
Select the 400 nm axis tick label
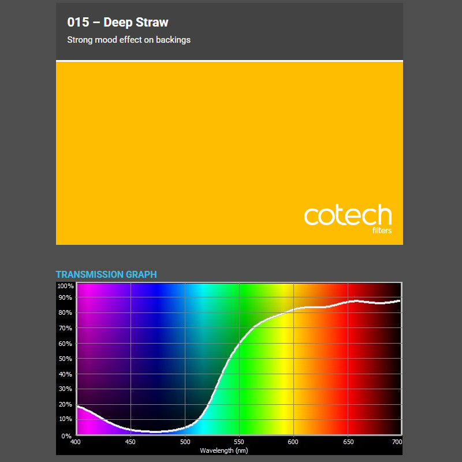click(76, 442)
